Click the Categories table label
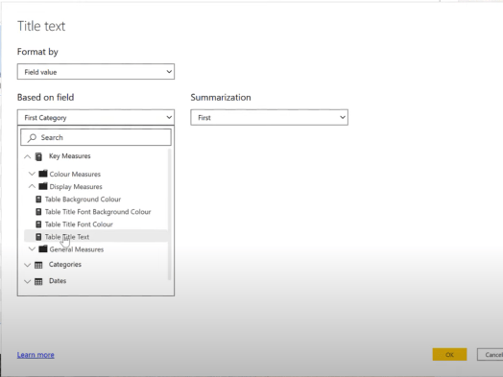This screenshot has width=503, height=377. click(65, 265)
